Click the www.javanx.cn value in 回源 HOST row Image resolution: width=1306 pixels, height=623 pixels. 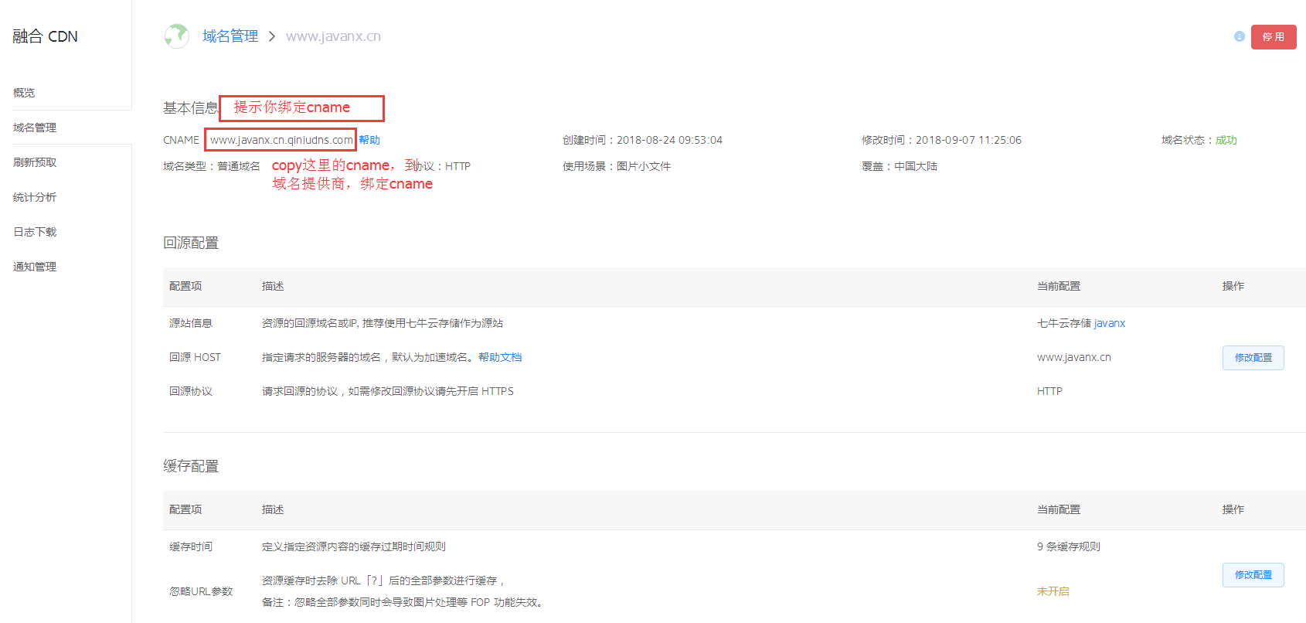pyautogui.click(x=1074, y=357)
